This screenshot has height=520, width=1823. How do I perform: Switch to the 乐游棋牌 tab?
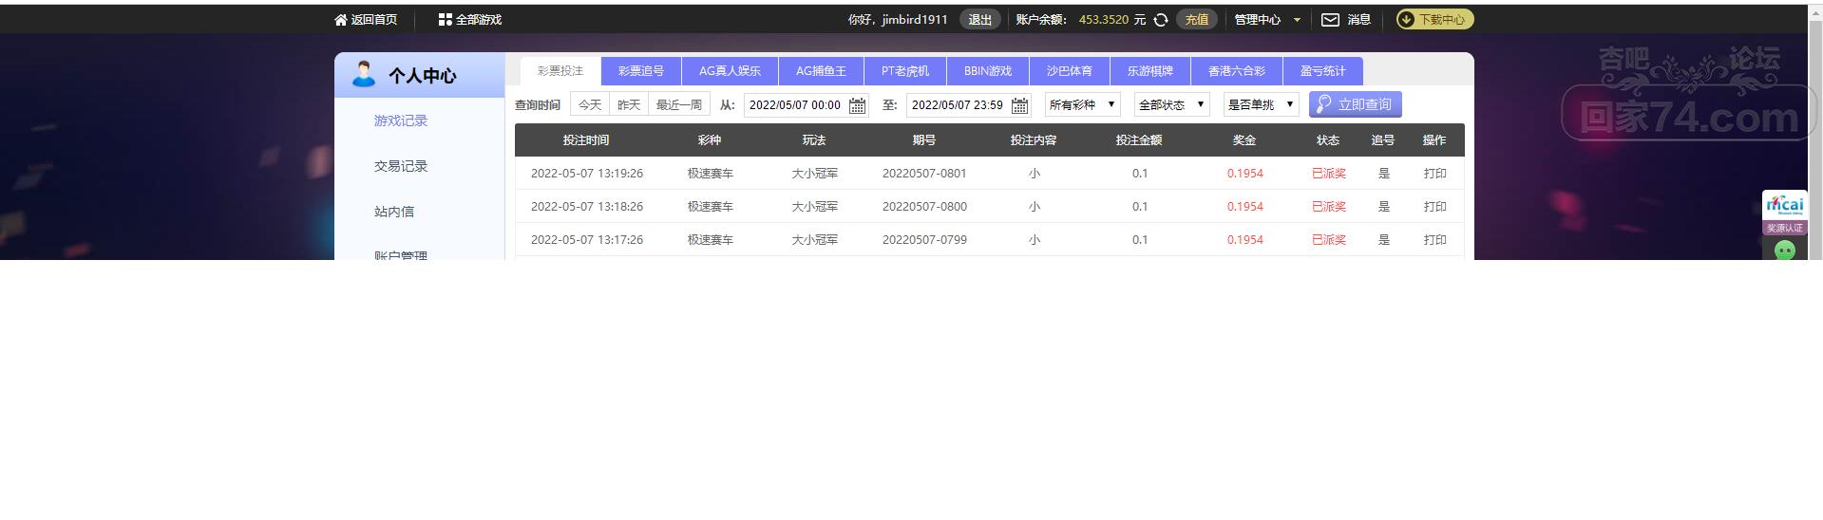[1150, 71]
